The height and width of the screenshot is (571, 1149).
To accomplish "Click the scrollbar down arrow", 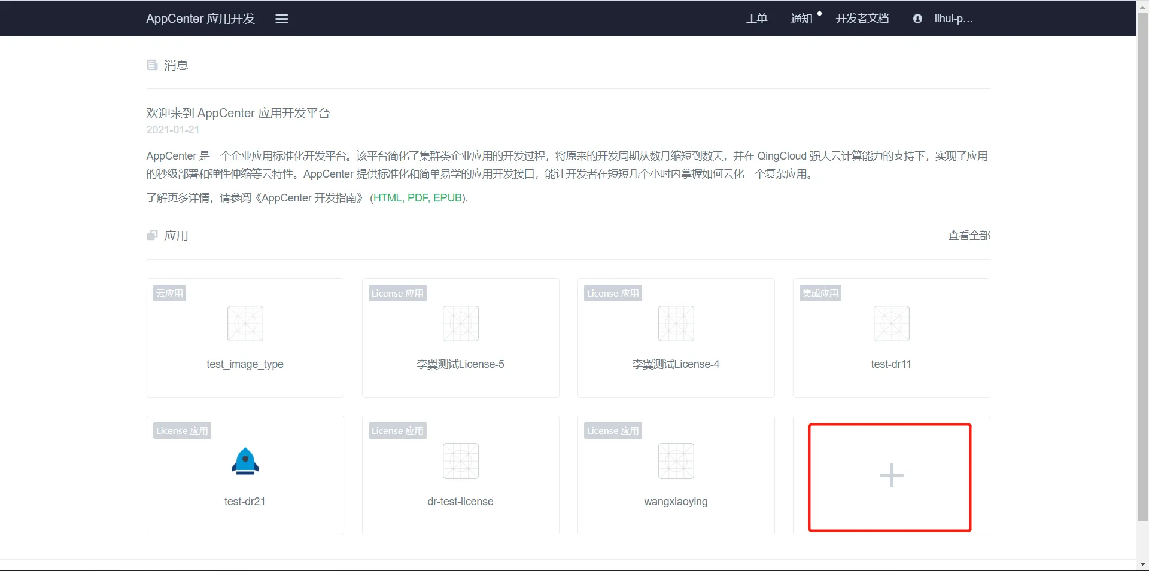I will point(1142,564).
